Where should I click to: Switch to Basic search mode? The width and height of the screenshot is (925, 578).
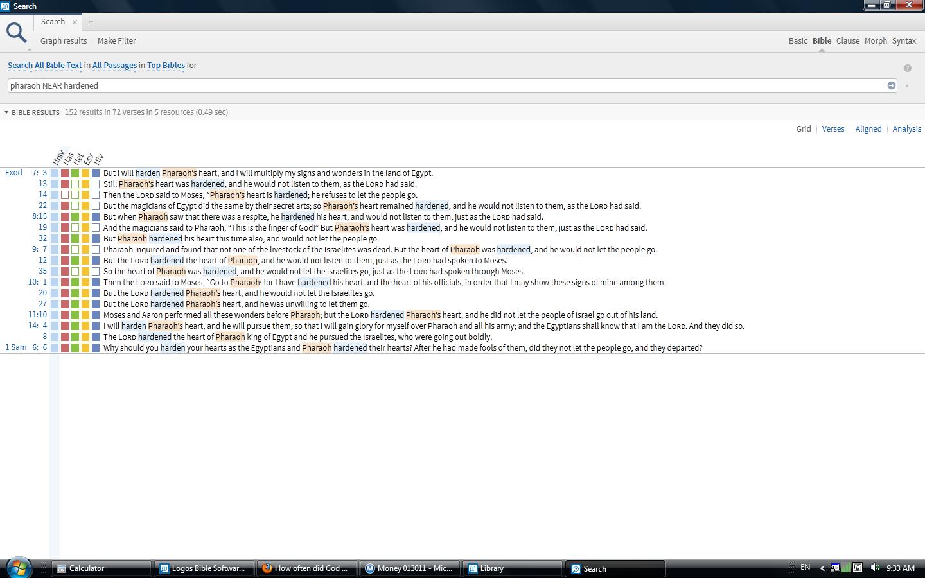[798, 41]
